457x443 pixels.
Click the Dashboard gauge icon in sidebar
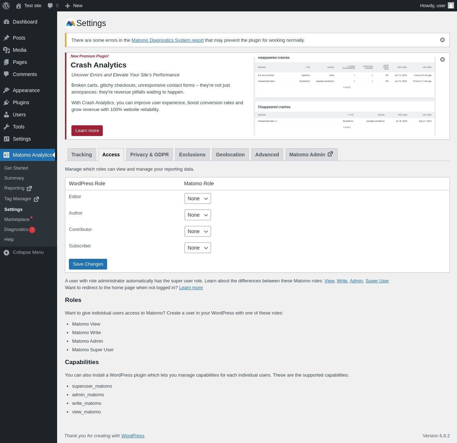6,22
